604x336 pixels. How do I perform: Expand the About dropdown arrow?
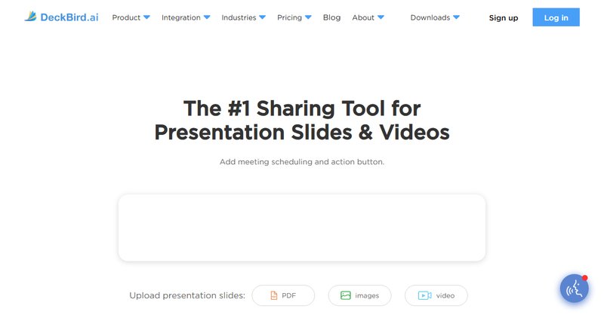tap(381, 17)
